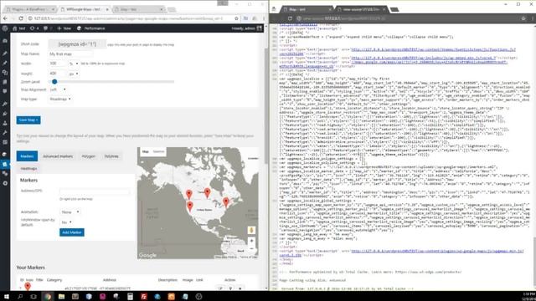Open Dashboard icon in WordPress sidebar
The height and width of the screenshot is (301, 536).
tap(5, 41)
